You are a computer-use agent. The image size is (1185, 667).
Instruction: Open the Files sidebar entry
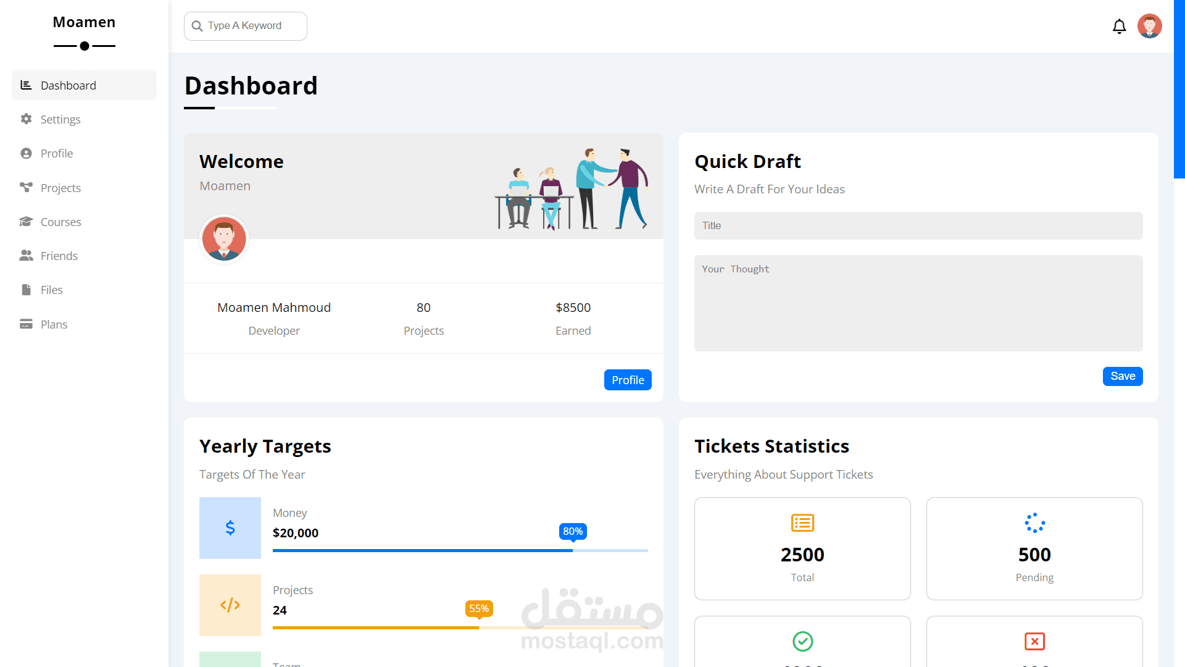pyautogui.click(x=84, y=290)
